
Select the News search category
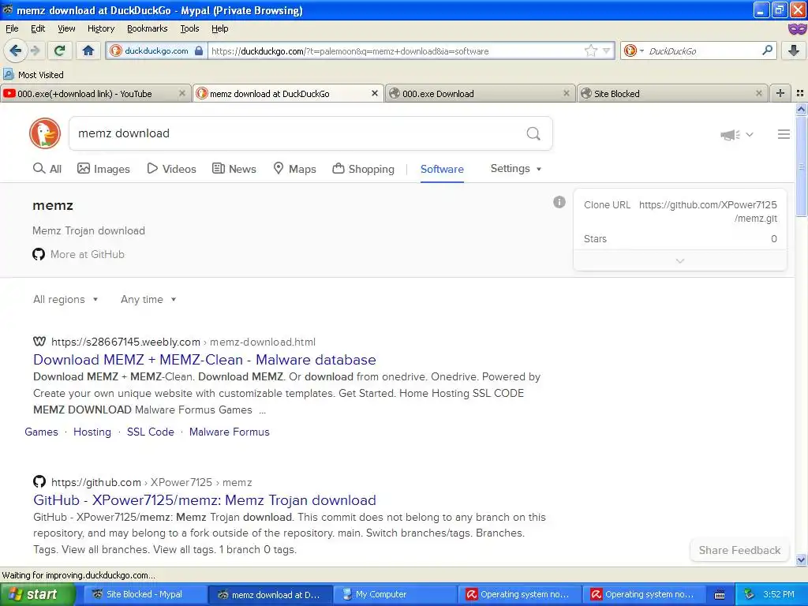234,169
